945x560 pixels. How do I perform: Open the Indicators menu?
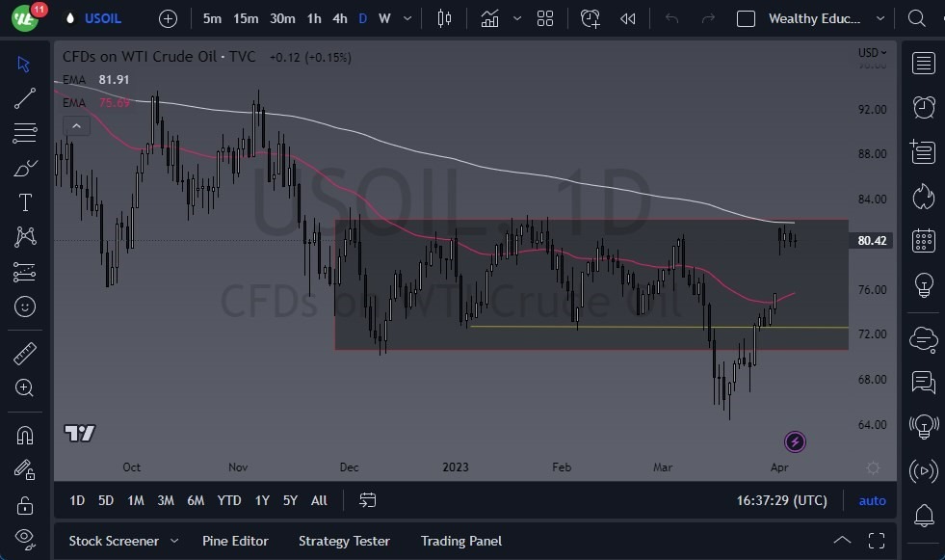pos(490,17)
